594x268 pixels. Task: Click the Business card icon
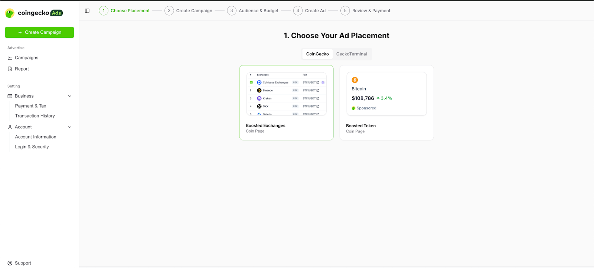pos(10,96)
